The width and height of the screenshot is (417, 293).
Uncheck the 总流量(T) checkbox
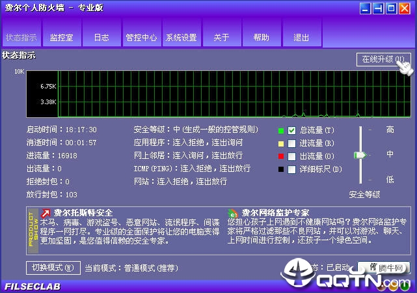(291, 130)
